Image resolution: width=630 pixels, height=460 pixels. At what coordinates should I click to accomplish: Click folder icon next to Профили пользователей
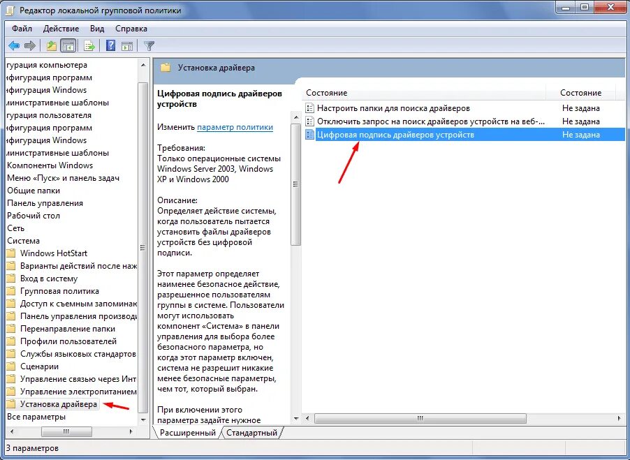pos(11,341)
